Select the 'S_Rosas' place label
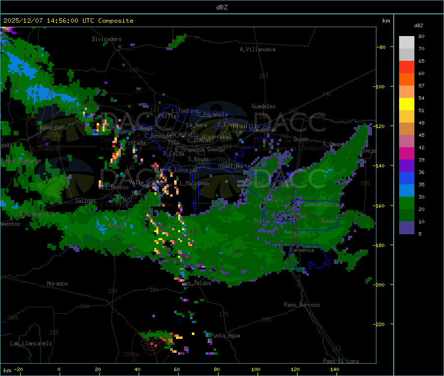 tap(198, 159)
